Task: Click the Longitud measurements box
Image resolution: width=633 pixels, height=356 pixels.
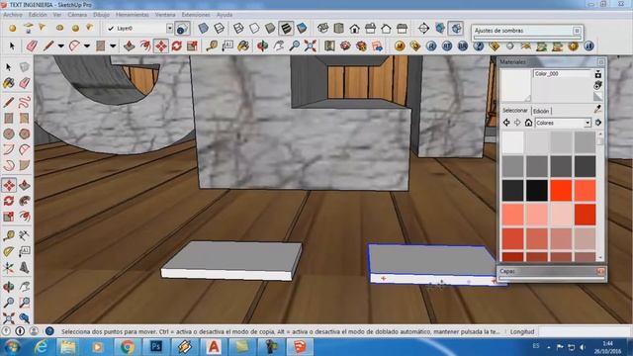Action: [585, 332]
